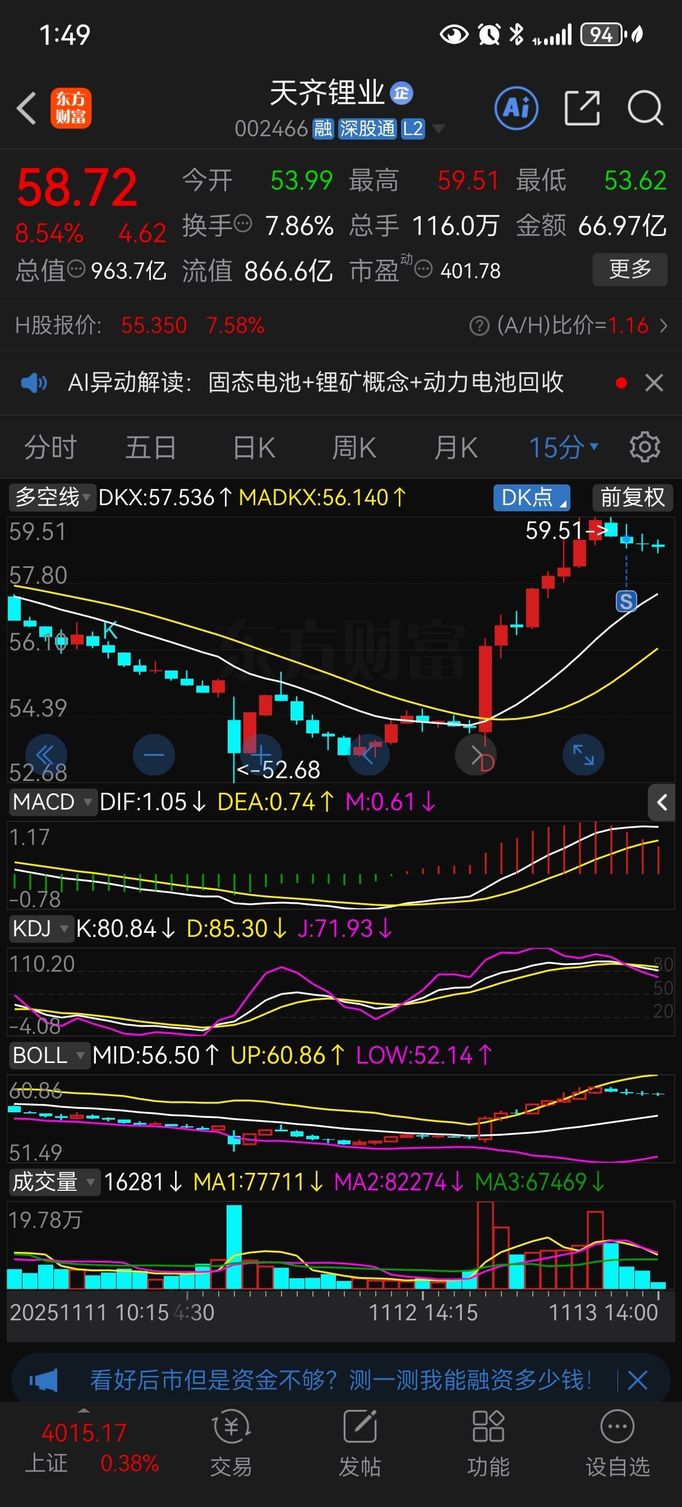Switch to 周K tab
Screen dimensions: 682x1507
(353, 448)
